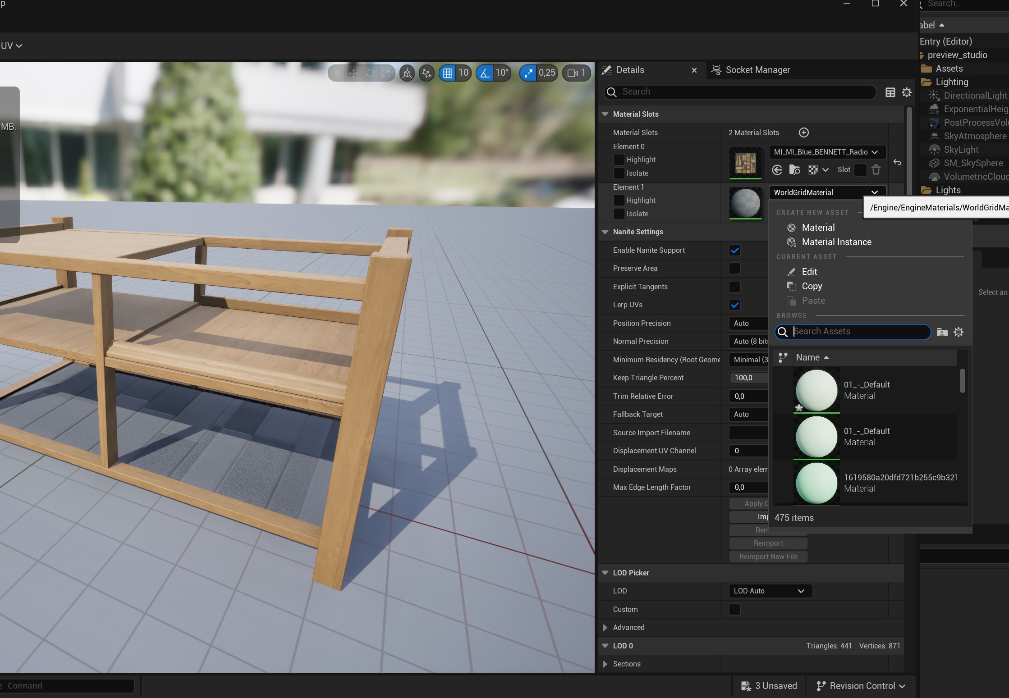The width and height of the screenshot is (1009, 698).
Task: Open rotation snap value 10°
Action: [x=502, y=73]
